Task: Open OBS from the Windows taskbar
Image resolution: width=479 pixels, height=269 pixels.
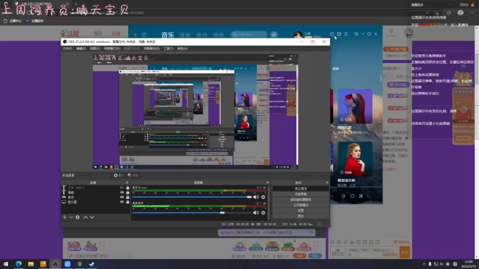Action: pyautogui.click(x=55, y=264)
